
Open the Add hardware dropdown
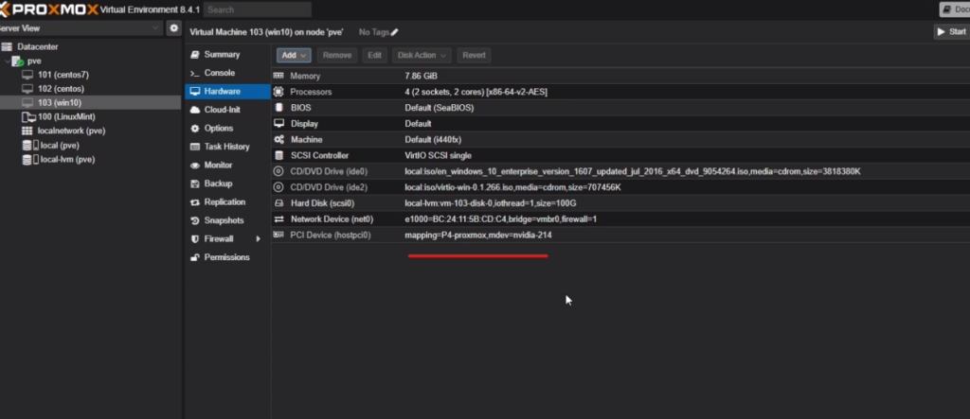pos(294,55)
